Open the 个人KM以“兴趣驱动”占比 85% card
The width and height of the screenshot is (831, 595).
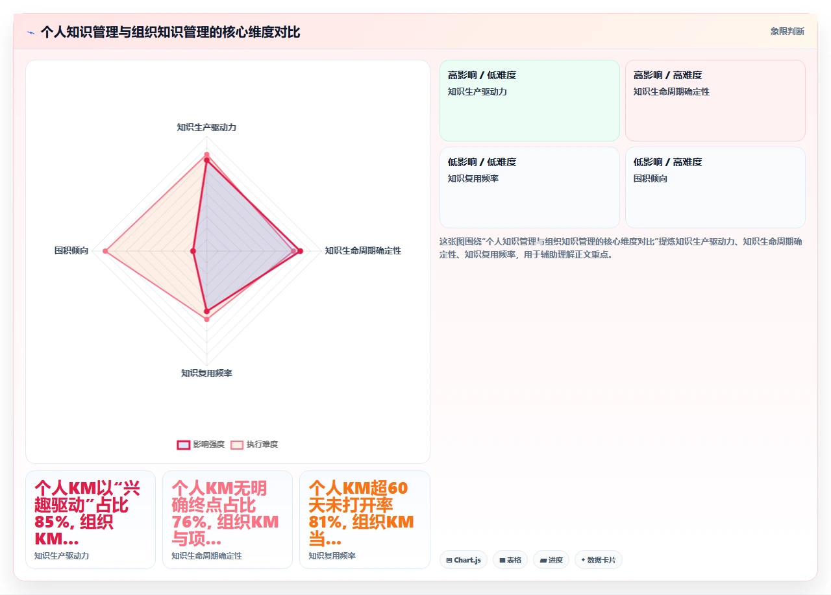[90, 520]
